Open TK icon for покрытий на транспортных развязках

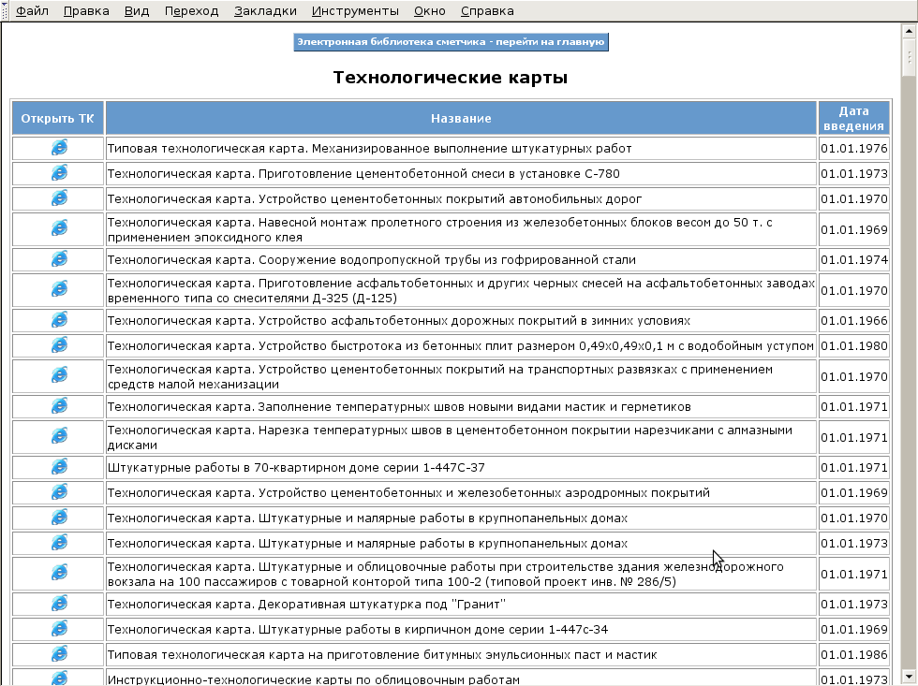(x=59, y=375)
